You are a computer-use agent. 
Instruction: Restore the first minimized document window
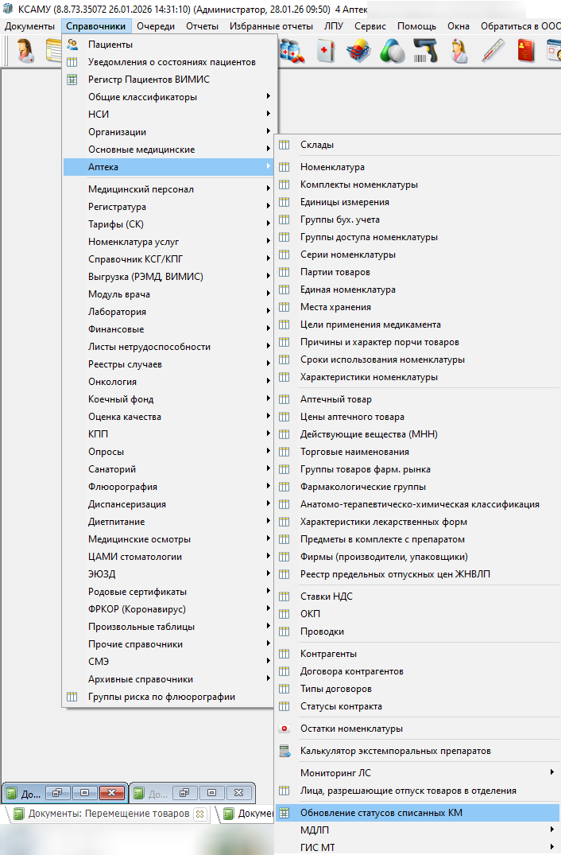(x=56, y=793)
